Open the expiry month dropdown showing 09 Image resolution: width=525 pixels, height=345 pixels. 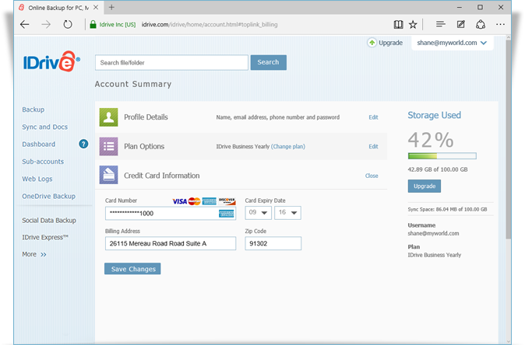pos(258,213)
